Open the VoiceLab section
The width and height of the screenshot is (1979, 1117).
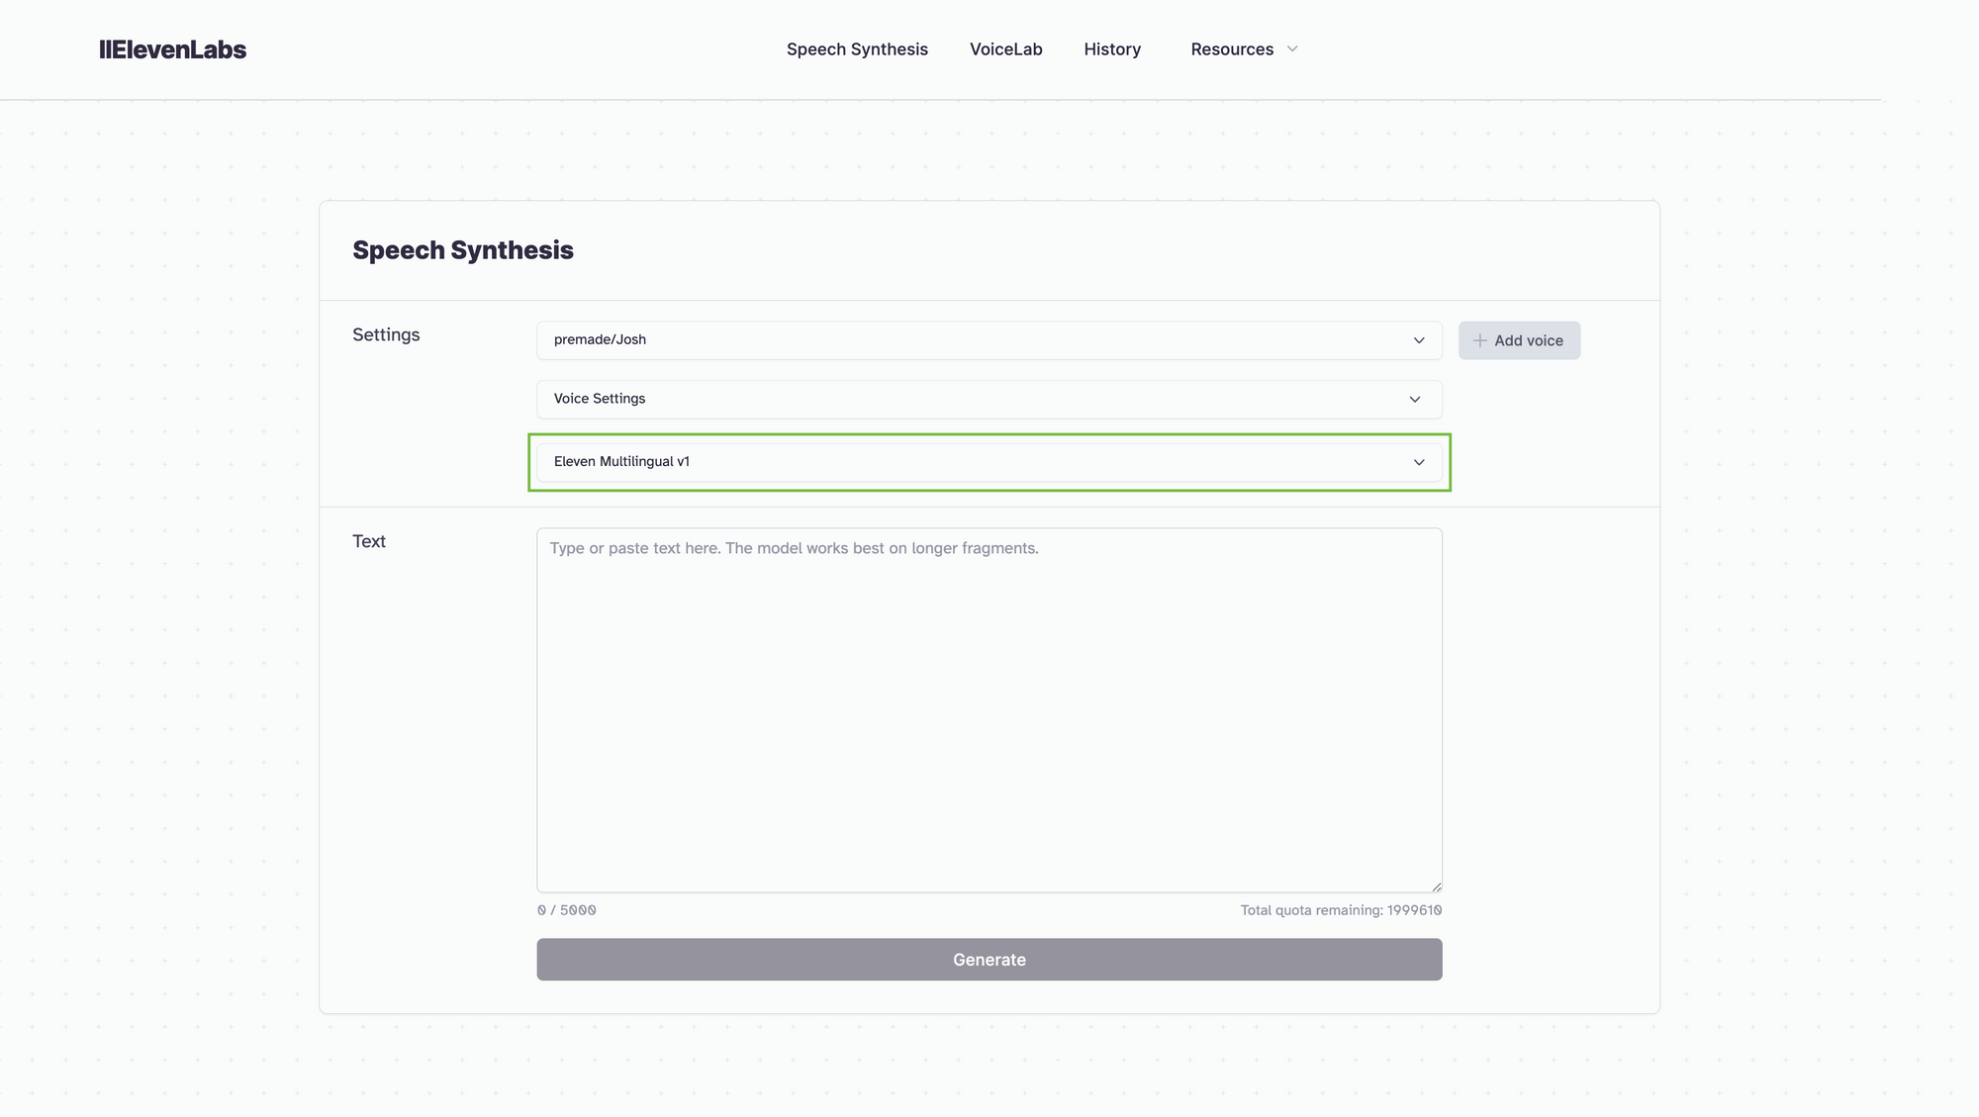point(1005,48)
